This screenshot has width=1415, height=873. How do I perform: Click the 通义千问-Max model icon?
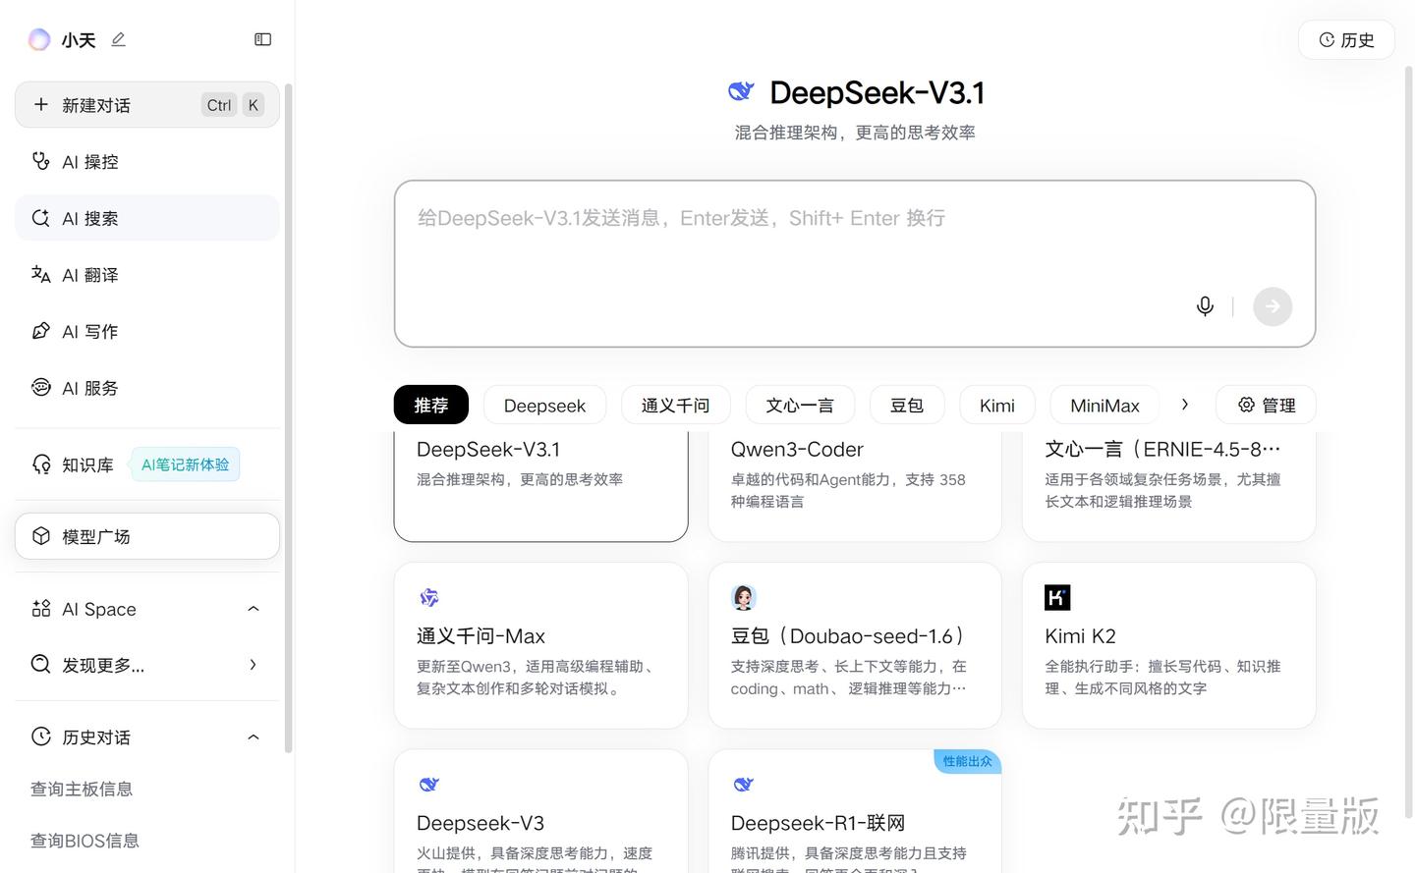pyautogui.click(x=429, y=597)
